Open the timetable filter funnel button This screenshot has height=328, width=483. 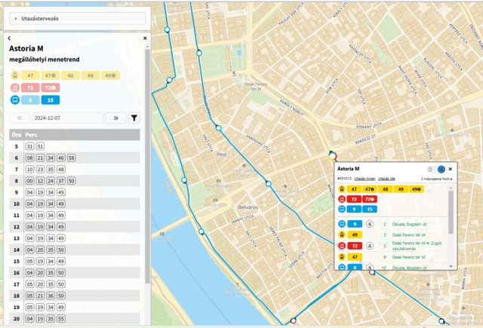tap(134, 118)
